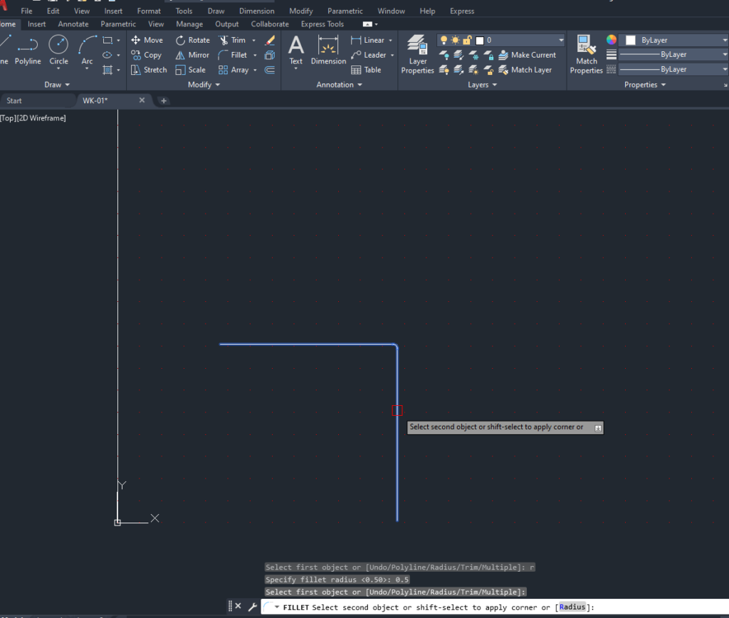Toggle layer on/off lightbulb in layer dropdown
729x618 pixels.
[x=444, y=41]
